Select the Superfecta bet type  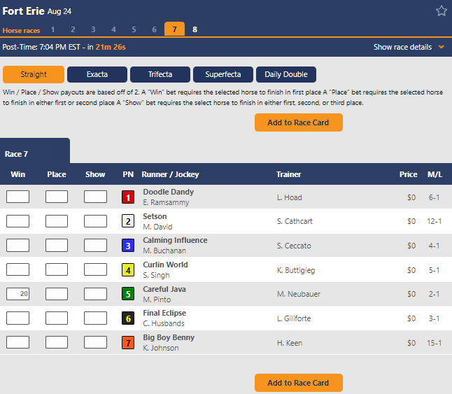pos(223,74)
